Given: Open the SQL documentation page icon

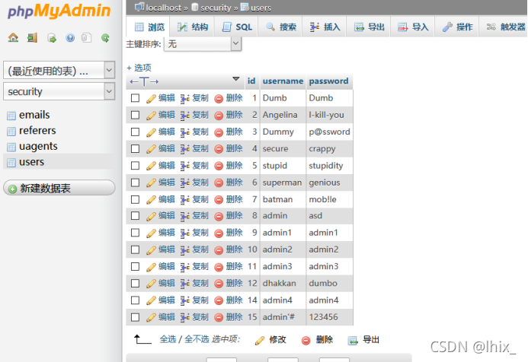Looking at the screenshot, I should click(x=86, y=38).
